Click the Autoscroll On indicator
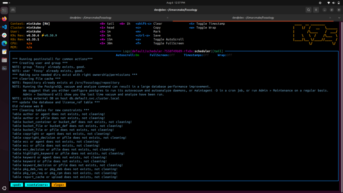Image resolution: width=343 pixels, height=193 pixels. pos(127,55)
